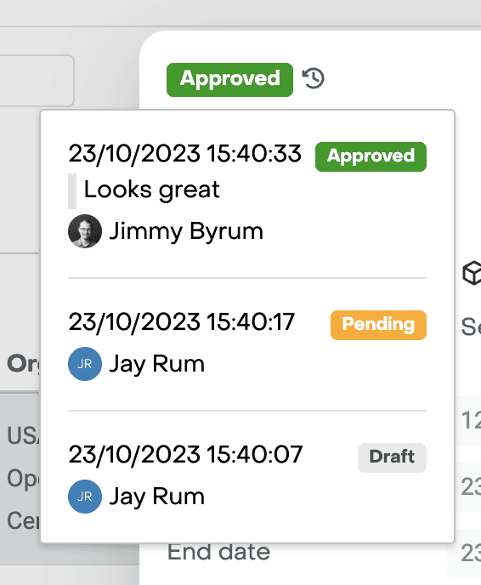This screenshot has width=481, height=585.
Task: Select the 23/10/2023 15:40:17 timestamp
Action: click(x=182, y=322)
